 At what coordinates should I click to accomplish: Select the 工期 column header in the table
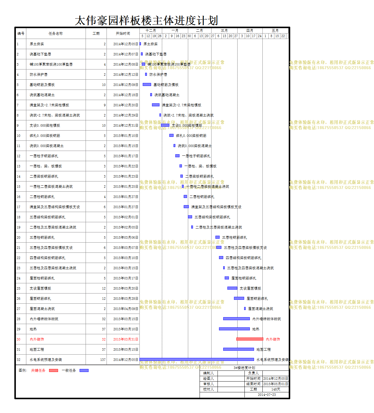click(x=96, y=34)
